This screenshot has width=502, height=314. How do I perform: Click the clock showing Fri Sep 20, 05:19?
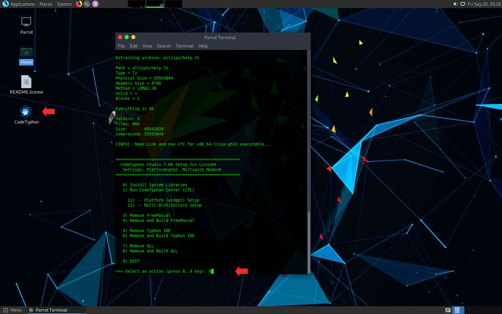point(484,4)
